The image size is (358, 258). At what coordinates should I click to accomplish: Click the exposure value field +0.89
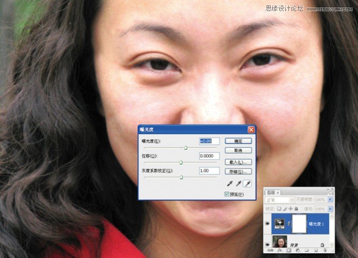click(x=210, y=141)
